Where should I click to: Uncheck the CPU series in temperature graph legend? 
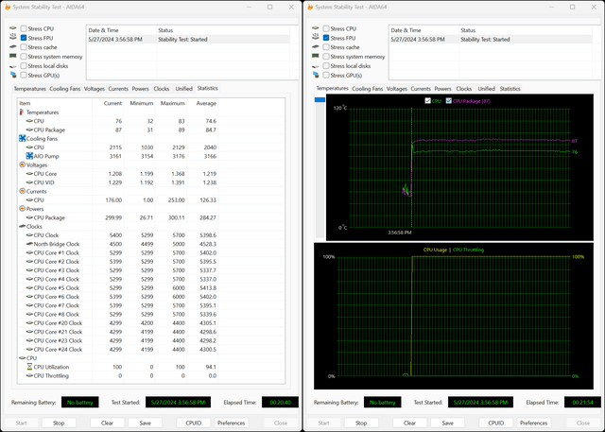click(427, 100)
